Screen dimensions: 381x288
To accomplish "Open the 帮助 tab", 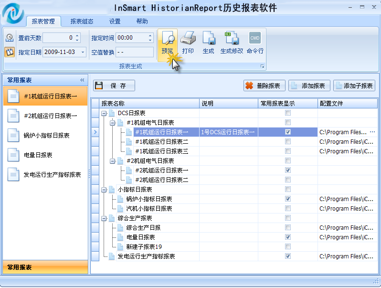I will pos(142,21).
